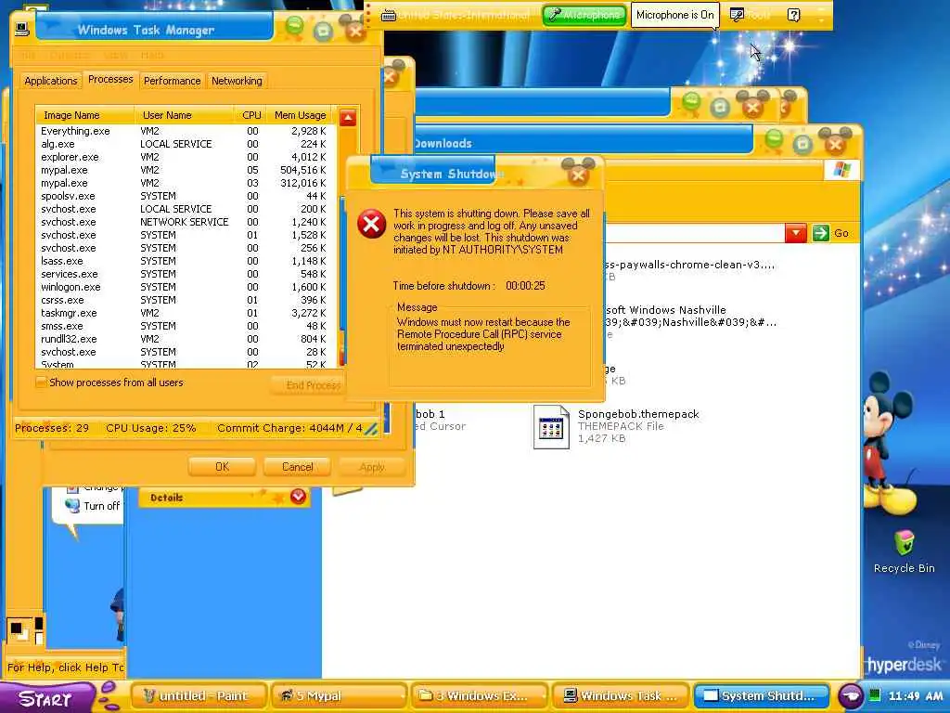Select svchost.exe run by NETWORK SERVICE
The height and width of the screenshot is (713, 950).
185,222
